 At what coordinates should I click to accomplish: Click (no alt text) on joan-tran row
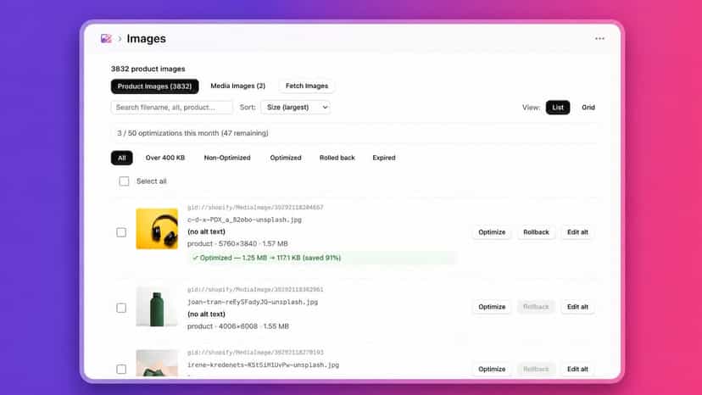pos(206,314)
